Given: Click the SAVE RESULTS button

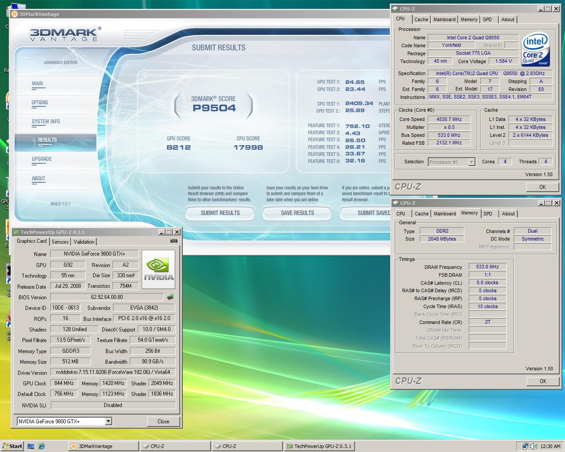Looking at the screenshot, I should pos(297,213).
